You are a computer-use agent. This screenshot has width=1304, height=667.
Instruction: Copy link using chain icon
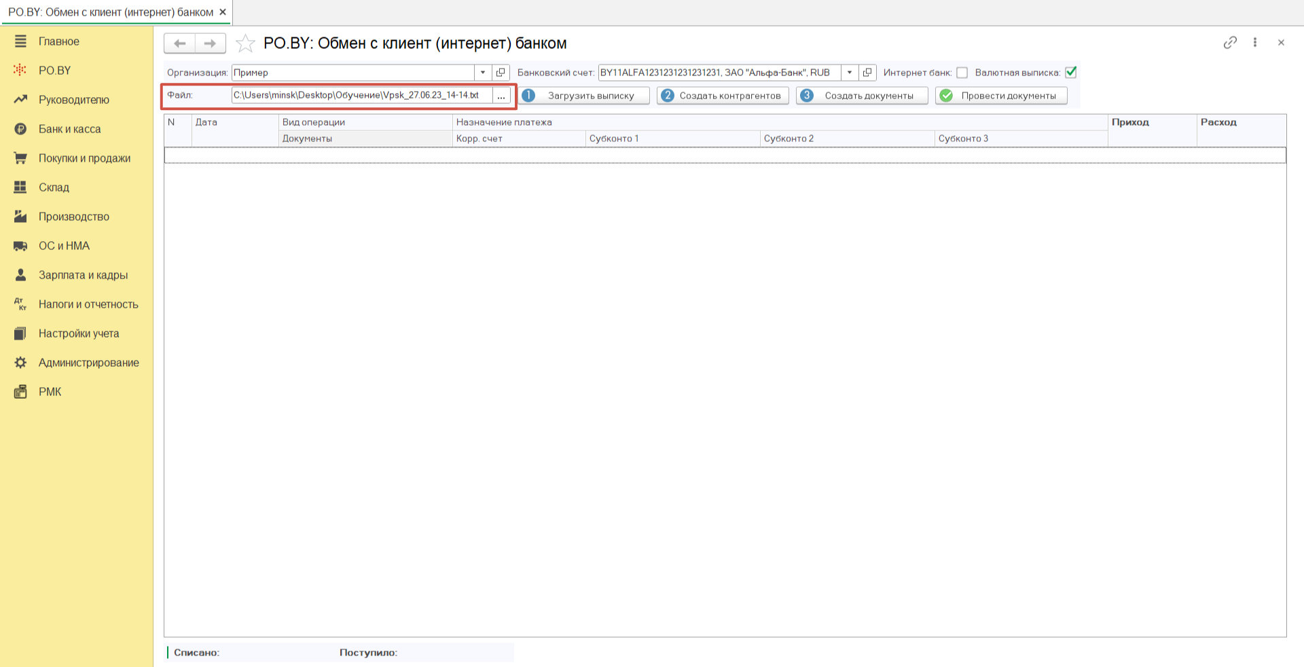1230,43
